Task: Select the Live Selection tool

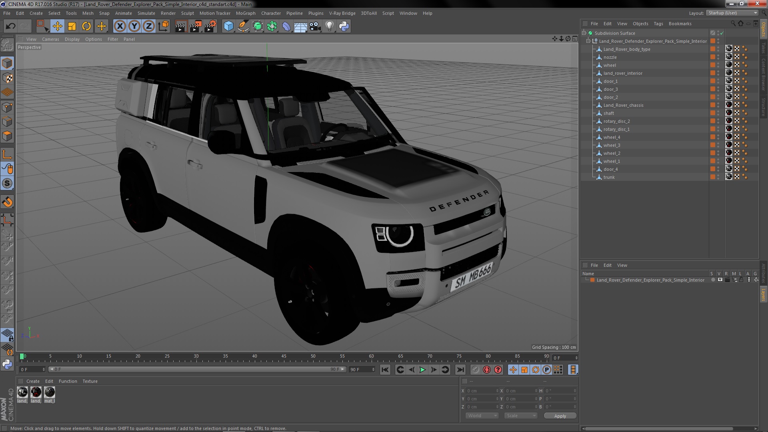Action: point(42,26)
